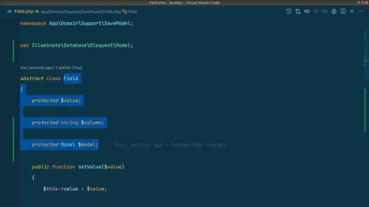Click the green gutter change bar beside use statement
The height and width of the screenshot is (207, 369).
pos(13,51)
